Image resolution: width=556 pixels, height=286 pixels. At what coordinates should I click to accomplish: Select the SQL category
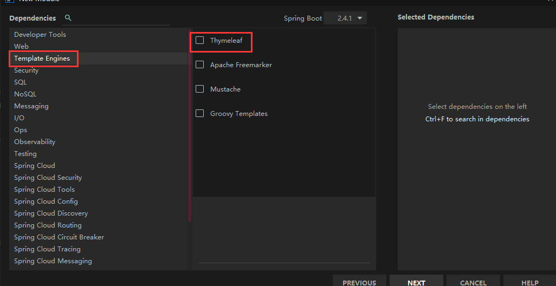21,82
